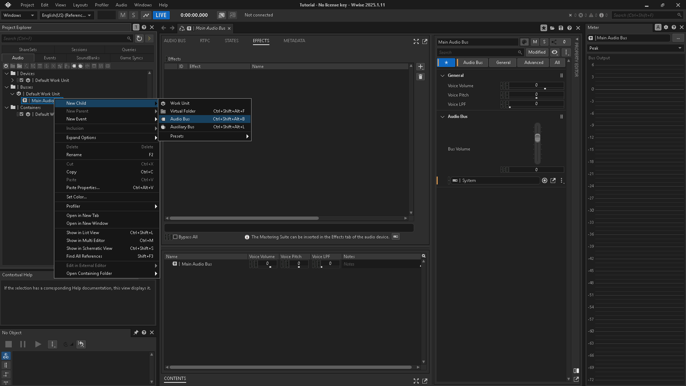
Task: Click the pin icon in the Transport Control panel
Action: [x=136, y=332]
